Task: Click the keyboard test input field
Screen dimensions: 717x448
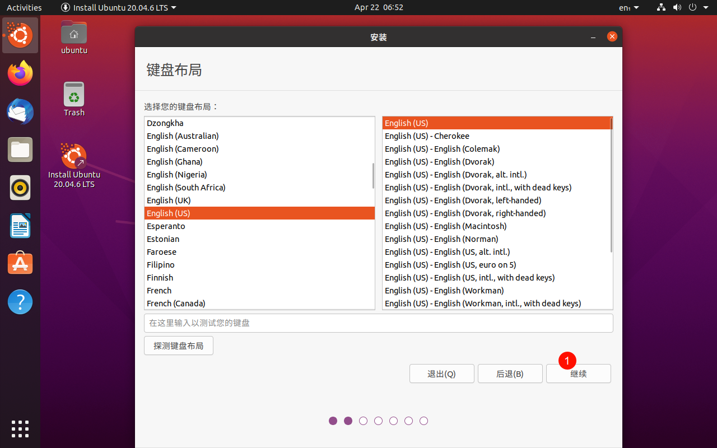Action: [x=379, y=323]
